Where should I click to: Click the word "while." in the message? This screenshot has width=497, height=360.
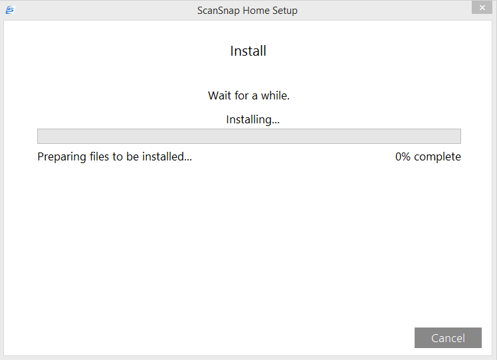coord(275,95)
